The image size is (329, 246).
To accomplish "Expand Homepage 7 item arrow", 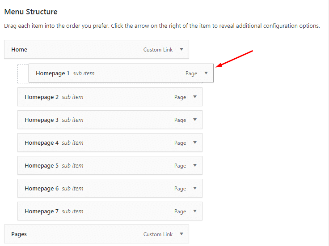I will 195,211.
